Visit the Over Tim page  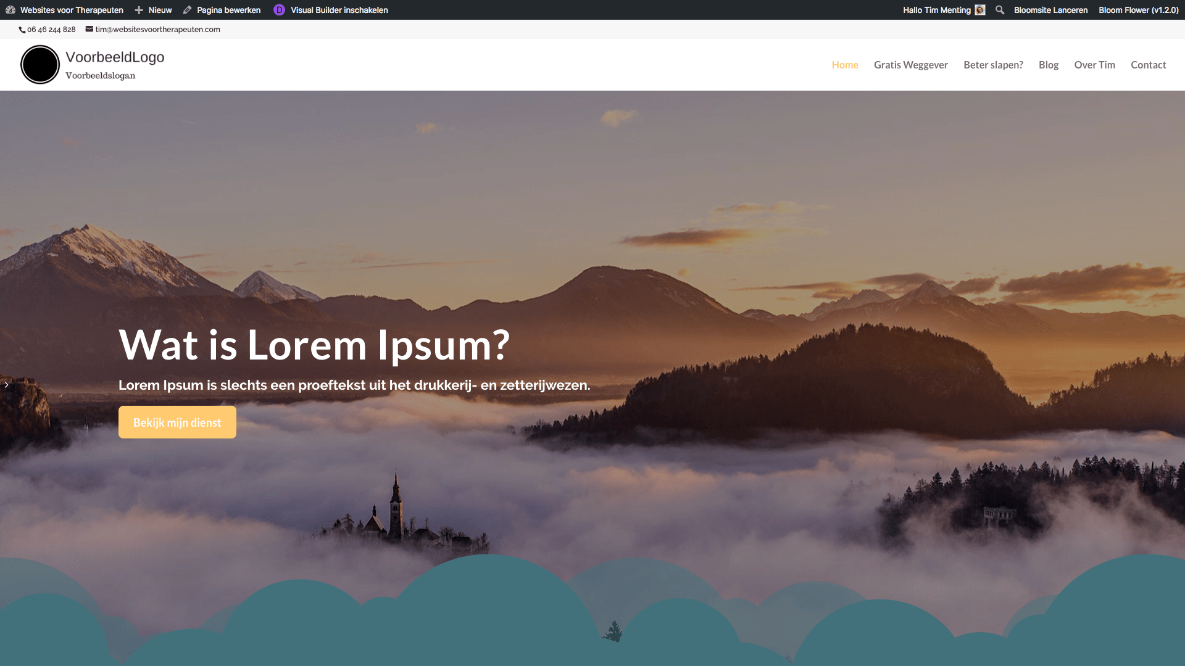[x=1094, y=65]
